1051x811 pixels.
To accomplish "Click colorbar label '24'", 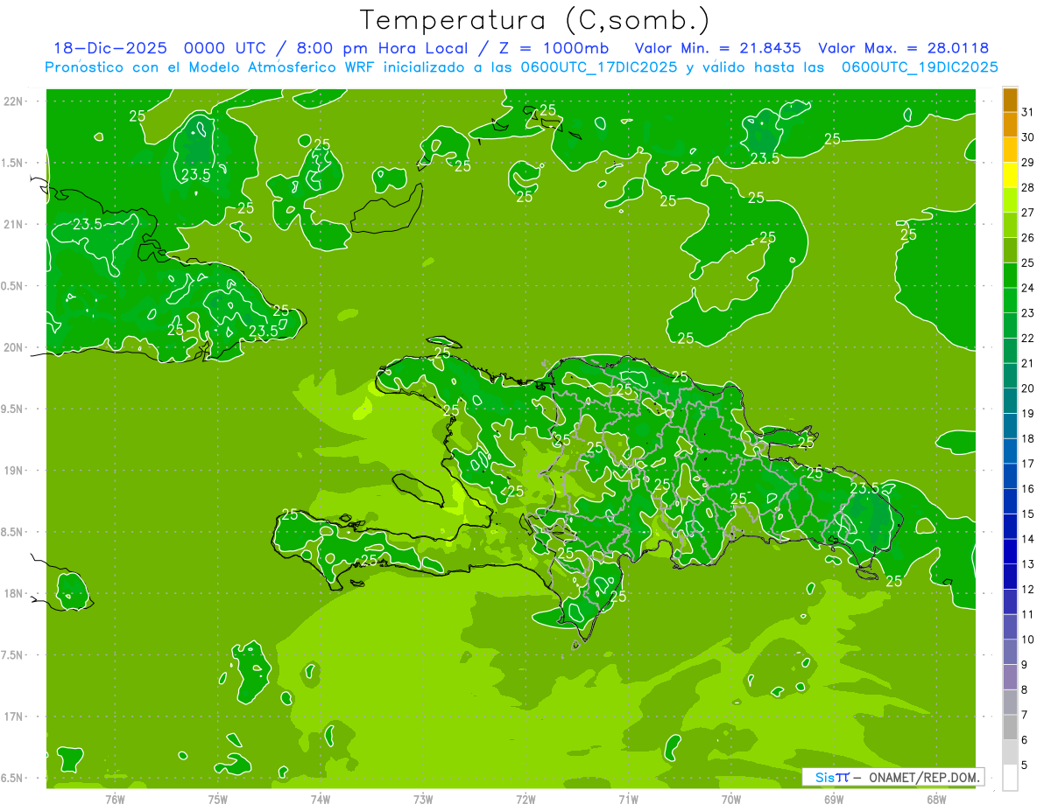I will [1028, 288].
